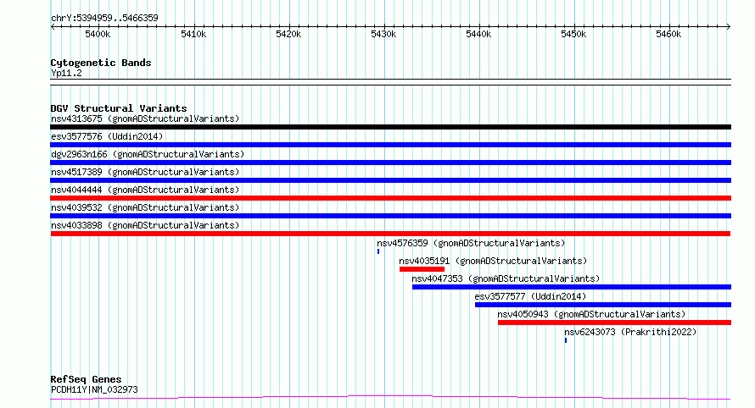This screenshot has height=408, width=755.
Task: Click the dgv2963n166 blue variant bar
Action: coord(390,163)
